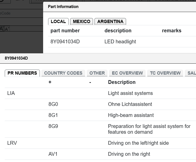Open the MEXICO tab
The image size is (196, 162).
(x=81, y=22)
